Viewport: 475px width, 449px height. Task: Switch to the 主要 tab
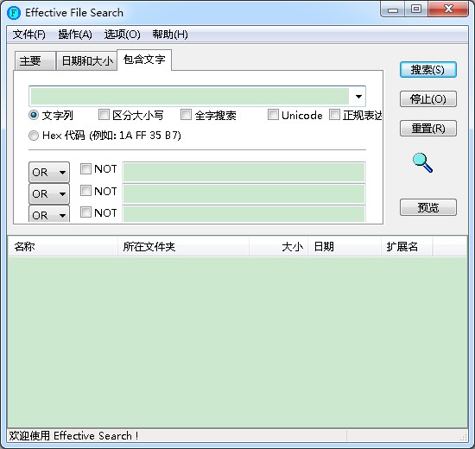35,61
